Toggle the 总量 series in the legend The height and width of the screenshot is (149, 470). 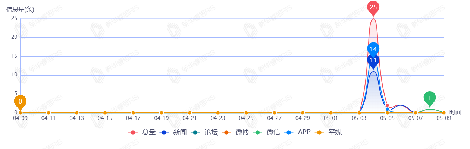coord(142,132)
